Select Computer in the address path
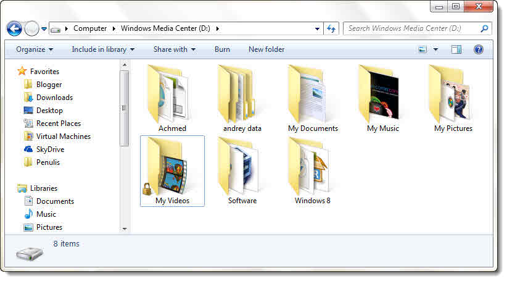Image resolution: width=507 pixels, height=281 pixels. 90,28
